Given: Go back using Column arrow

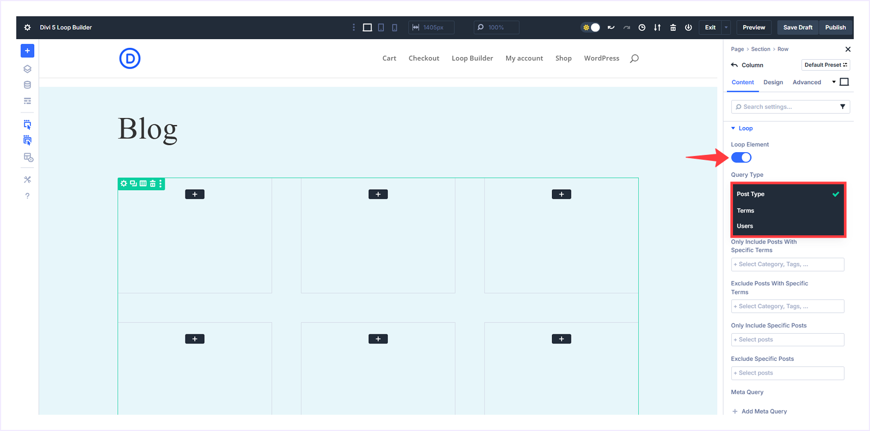Looking at the screenshot, I should point(735,65).
